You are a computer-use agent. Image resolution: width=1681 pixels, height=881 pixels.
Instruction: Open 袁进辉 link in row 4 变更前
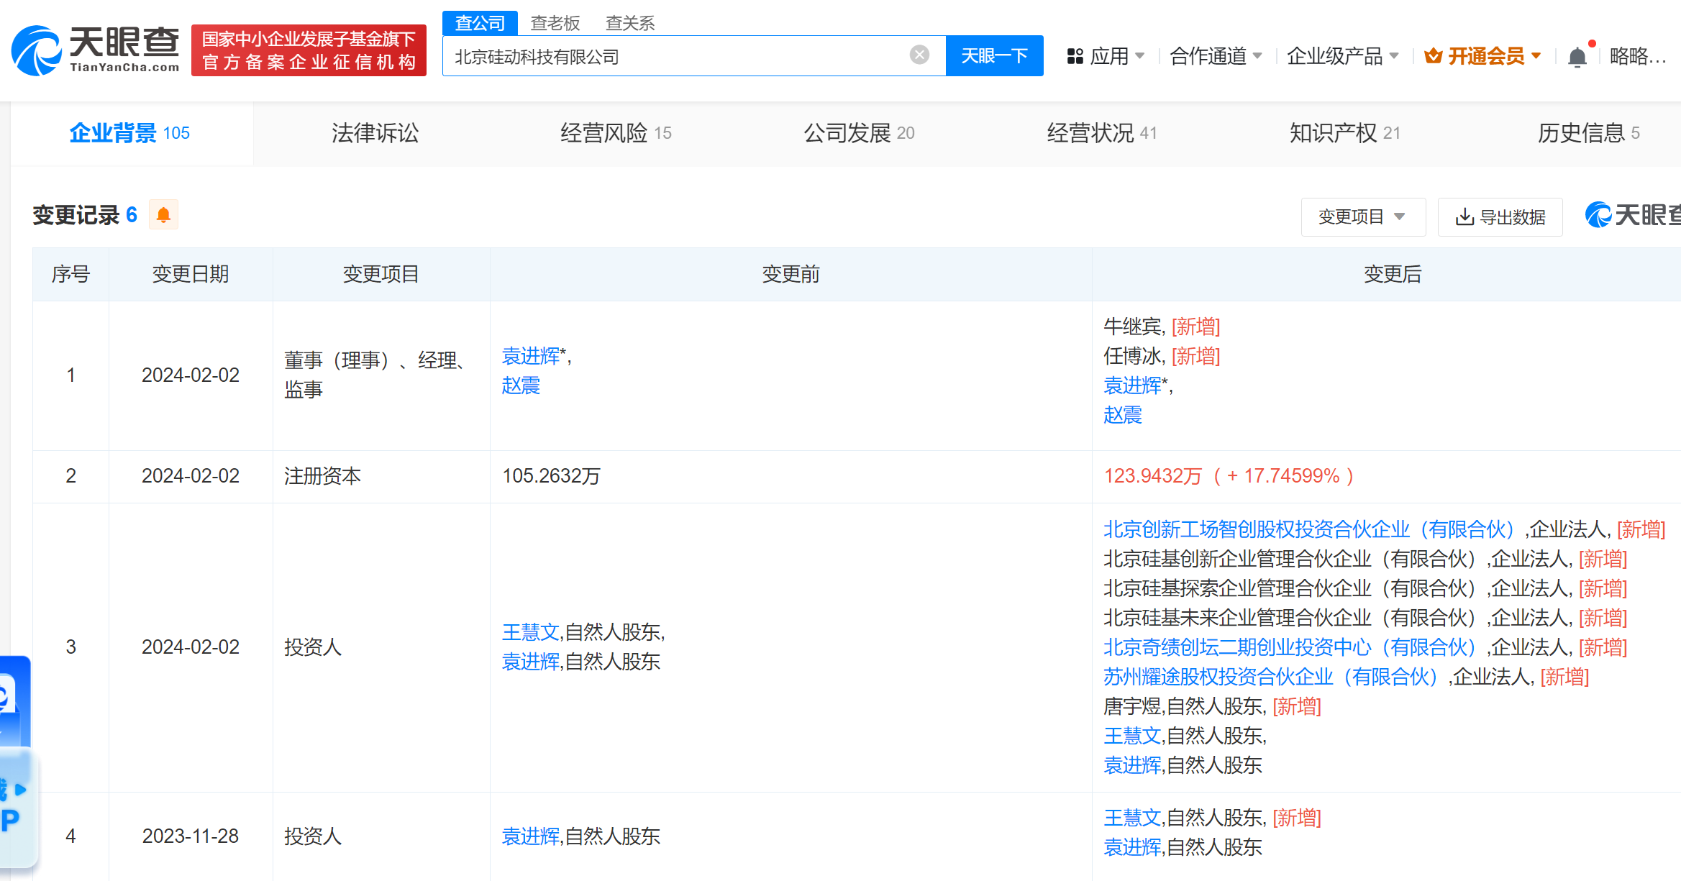point(531,836)
